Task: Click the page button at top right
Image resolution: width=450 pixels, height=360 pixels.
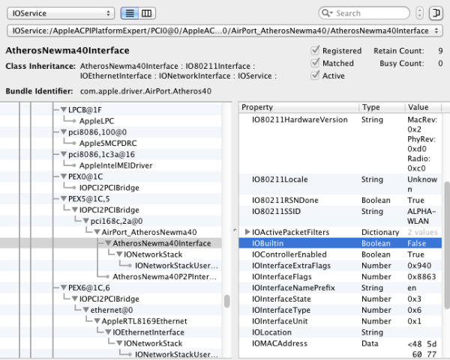Action: coord(436,13)
